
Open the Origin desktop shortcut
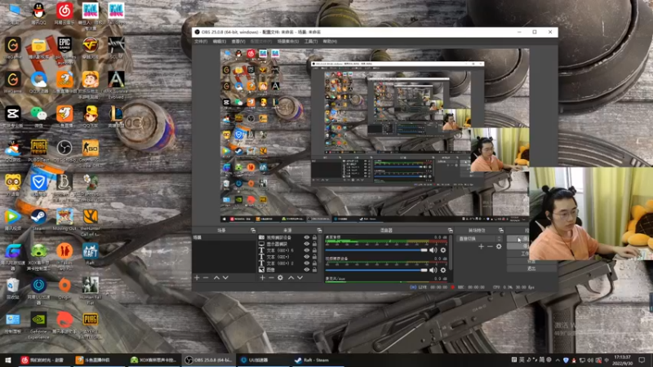tap(64, 289)
